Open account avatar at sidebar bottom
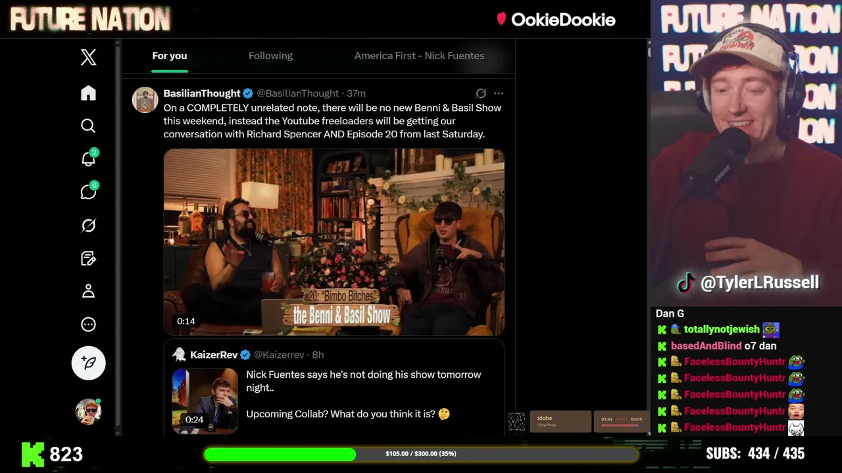This screenshot has width=842, height=473. pyautogui.click(x=88, y=411)
